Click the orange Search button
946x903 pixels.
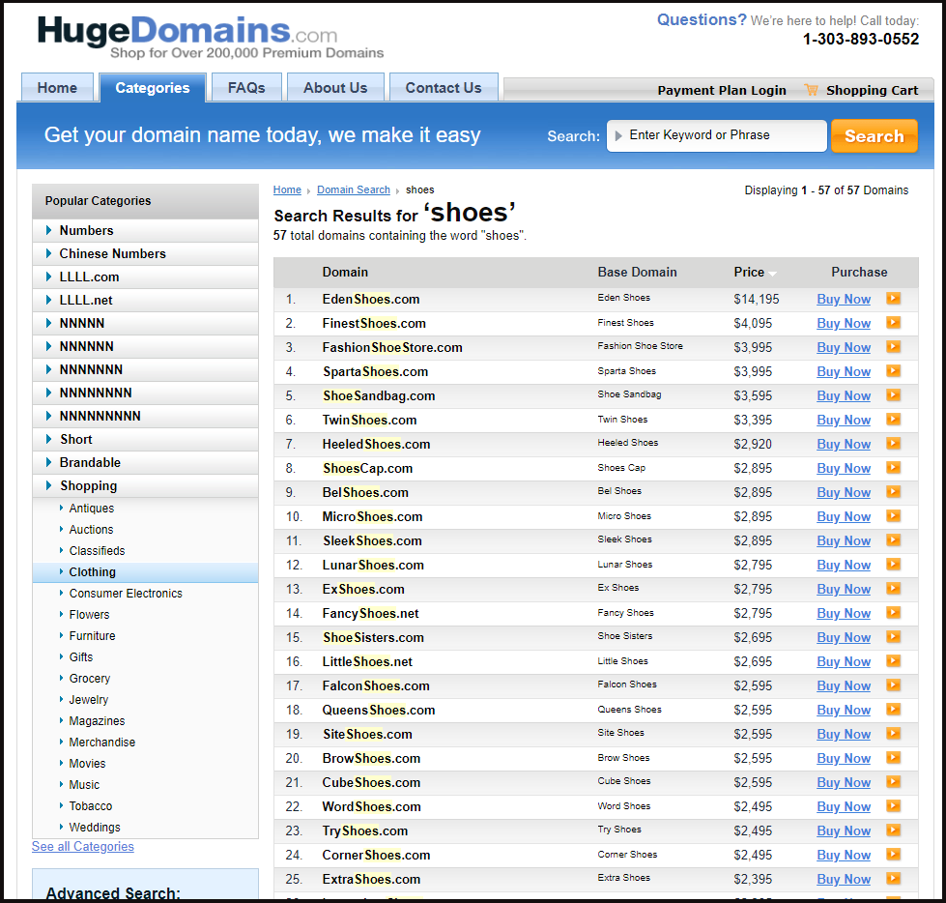click(874, 135)
